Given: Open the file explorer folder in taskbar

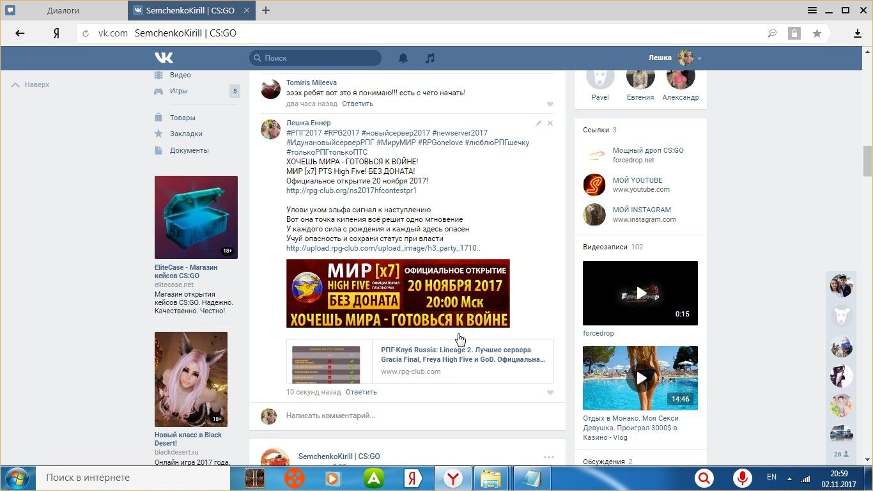Looking at the screenshot, I should click(491, 478).
